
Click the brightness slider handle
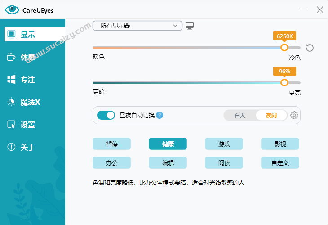tap(284, 82)
